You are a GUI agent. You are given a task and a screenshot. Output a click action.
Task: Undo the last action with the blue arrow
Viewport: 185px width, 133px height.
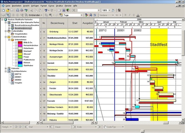click(46, 10)
